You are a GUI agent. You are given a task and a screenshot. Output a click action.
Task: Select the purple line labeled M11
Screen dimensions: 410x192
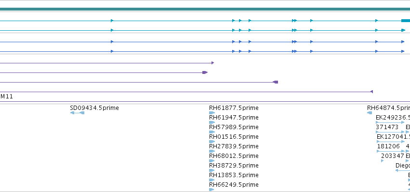[205, 102]
